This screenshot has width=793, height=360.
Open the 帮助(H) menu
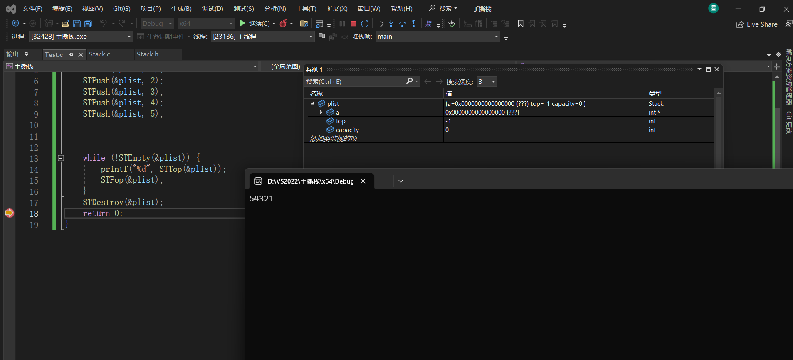[x=402, y=9]
